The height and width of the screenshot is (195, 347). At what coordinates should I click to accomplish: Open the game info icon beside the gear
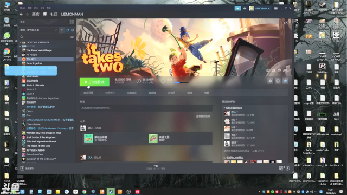pyautogui.click(x=278, y=81)
